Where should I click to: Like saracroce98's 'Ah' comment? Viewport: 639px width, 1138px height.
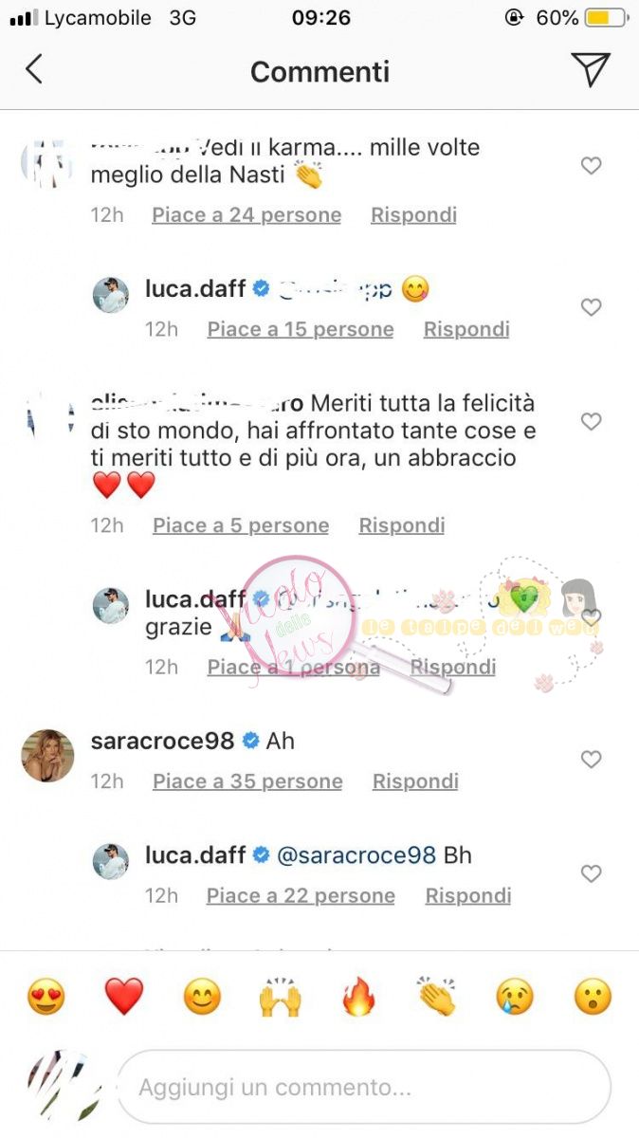[591, 760]
